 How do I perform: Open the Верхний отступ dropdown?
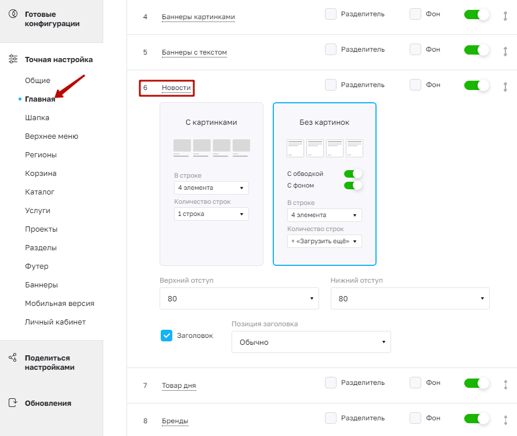tap(239, 298)
